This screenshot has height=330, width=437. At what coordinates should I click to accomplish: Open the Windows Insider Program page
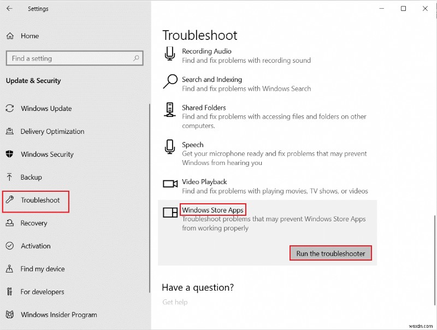(58, 315)
